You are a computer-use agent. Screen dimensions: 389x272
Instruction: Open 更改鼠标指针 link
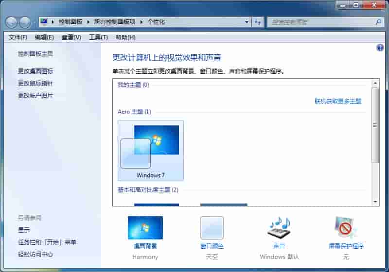35,84
